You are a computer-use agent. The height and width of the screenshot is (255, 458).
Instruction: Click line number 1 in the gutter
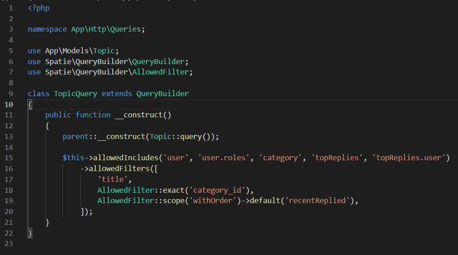(11, 8)
